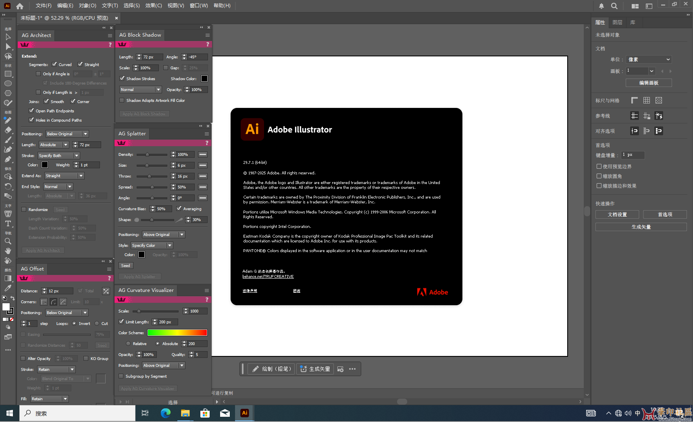Click the AG Splatter Density slider

(152, 155)
